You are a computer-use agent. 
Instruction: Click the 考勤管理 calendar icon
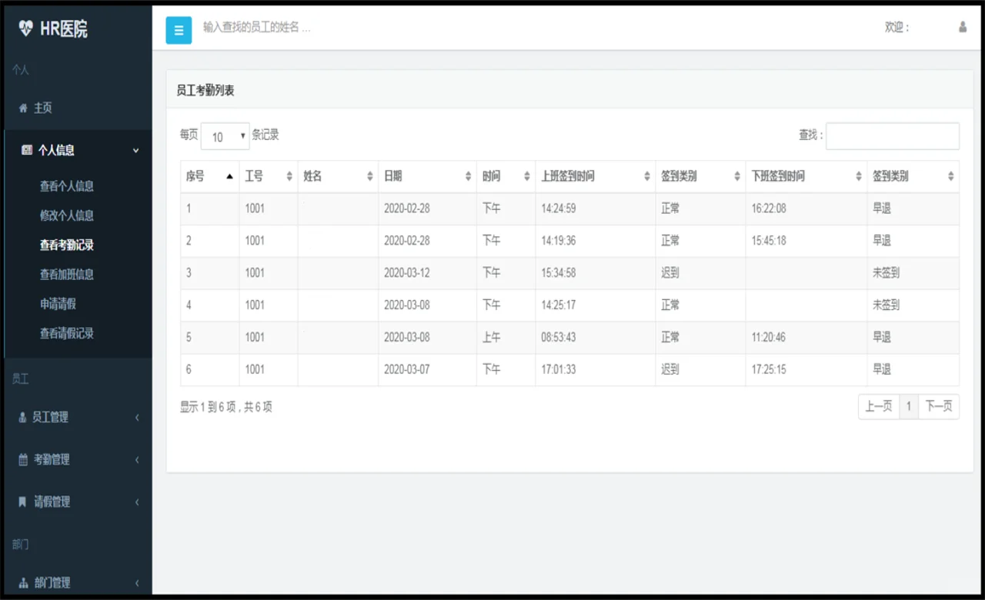point(22,460)
